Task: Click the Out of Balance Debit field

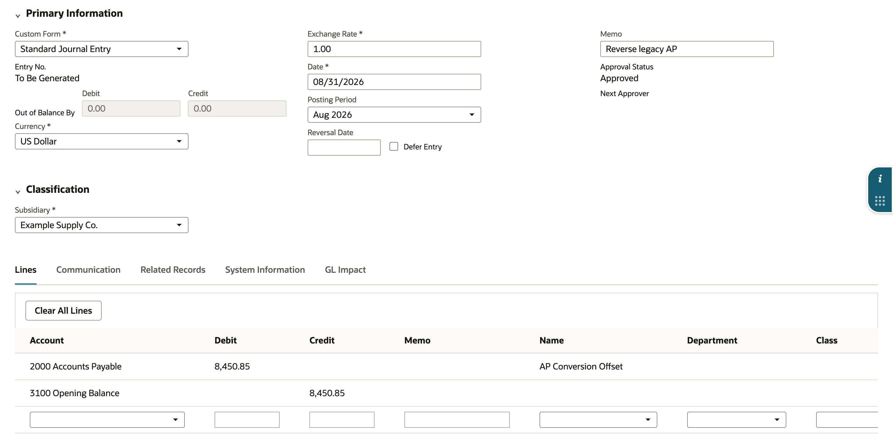Action: coord(131,108)
